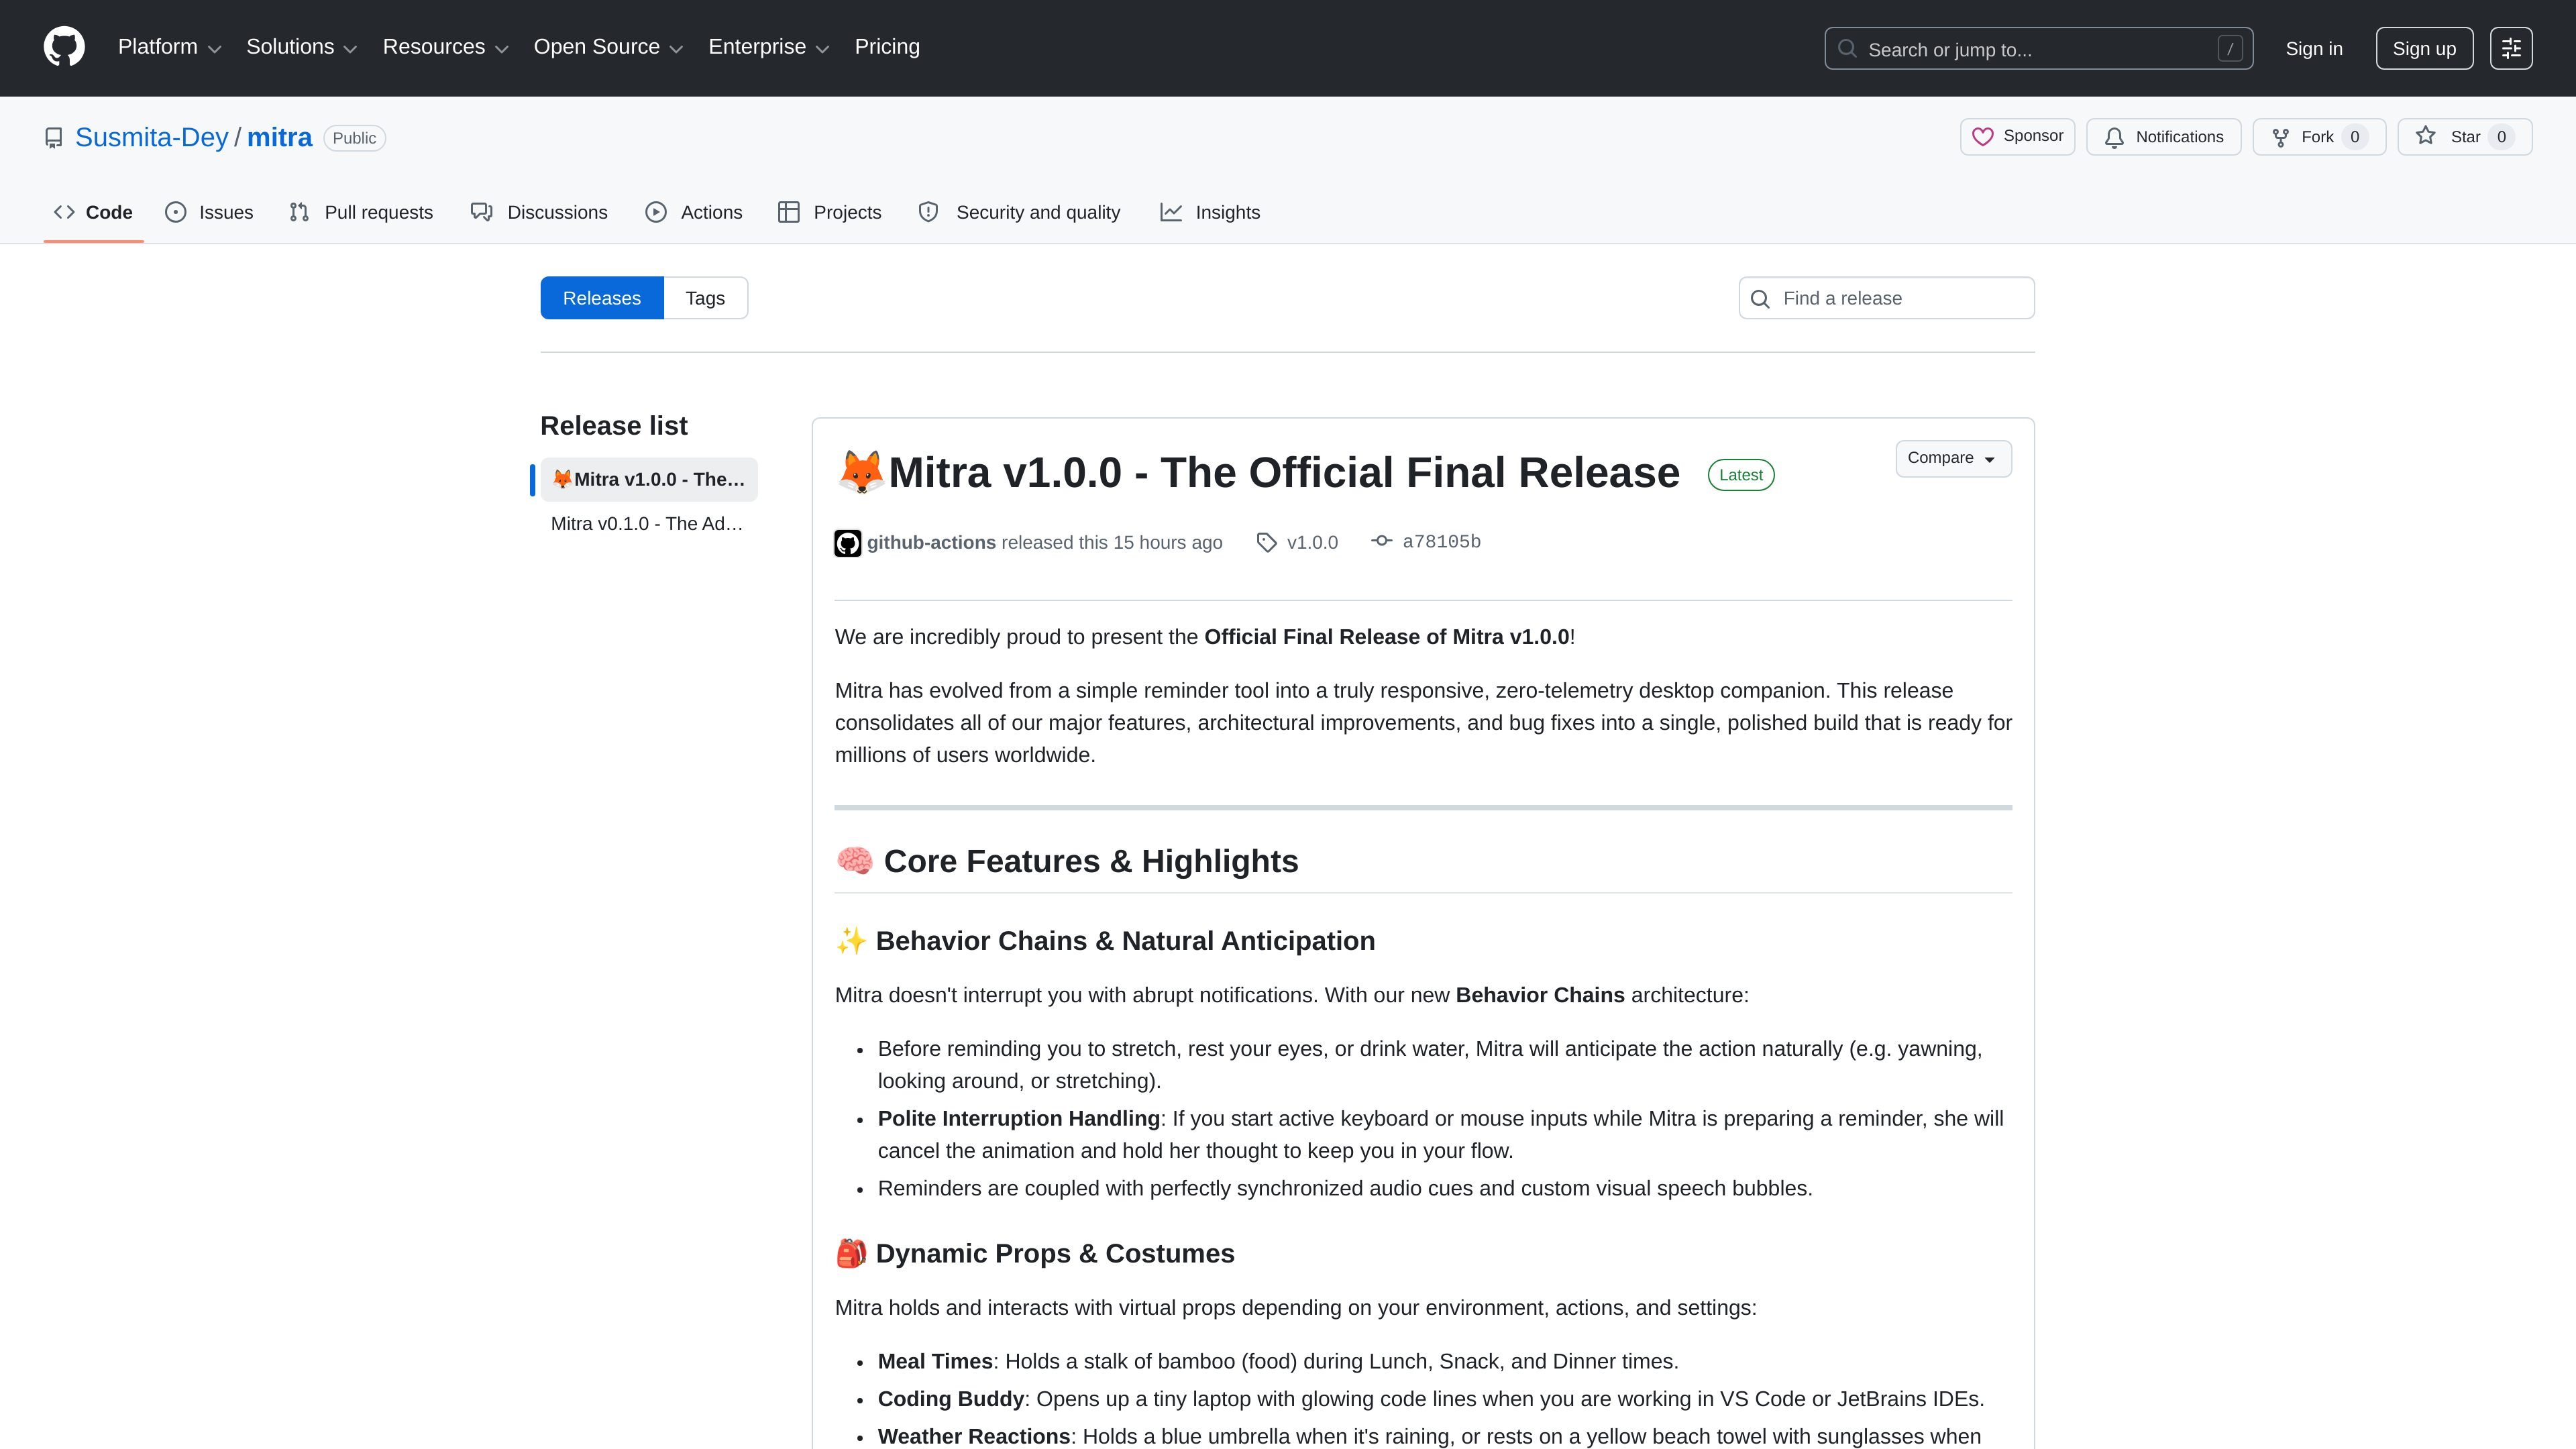Fork the mitra repository
This screenshot has width=2576, height=1449.
click(x=2319, y=137)
